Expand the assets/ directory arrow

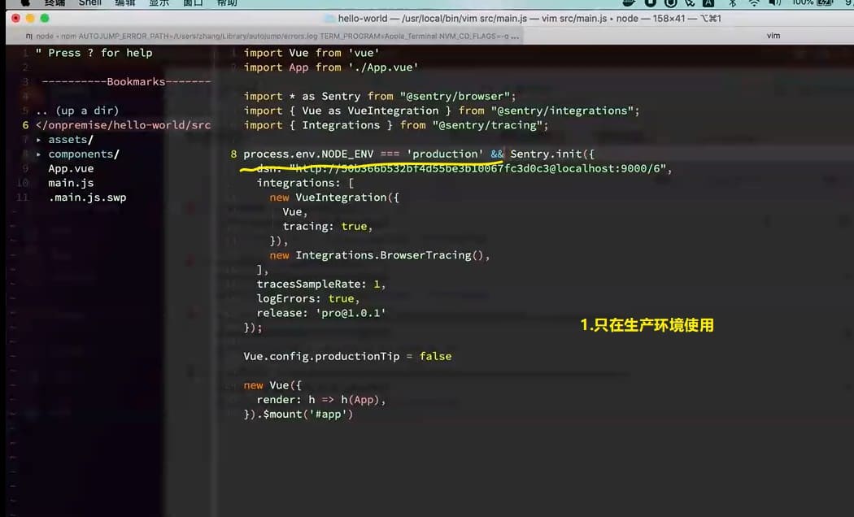point(39,140)
